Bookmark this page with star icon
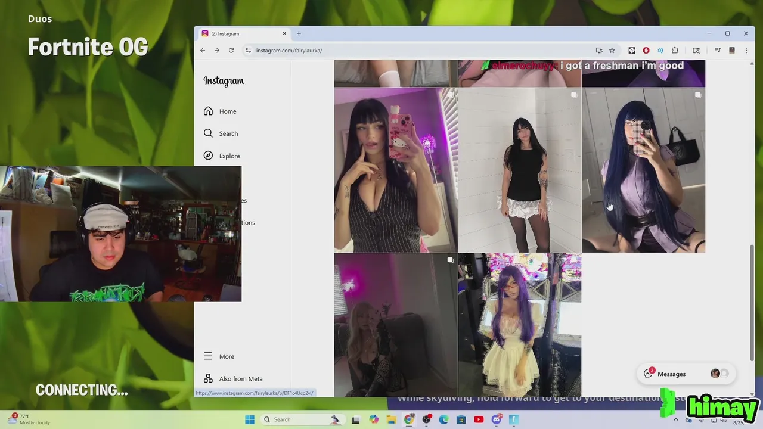Screen dimensions: 763x429 pos(612,51)
